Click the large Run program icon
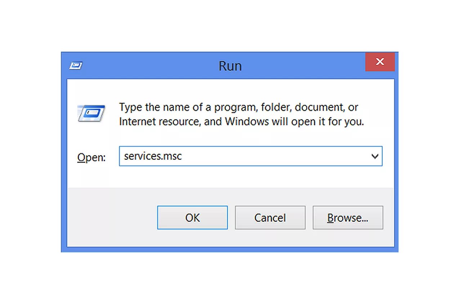 (91, 113)
